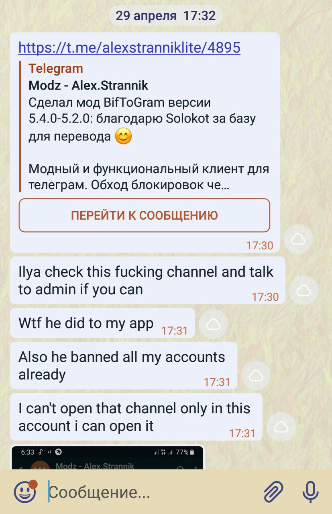Open the screenshot thumbnail at the bottom
Viewport: 332px width, 514px height.
[x=107, y=457]
